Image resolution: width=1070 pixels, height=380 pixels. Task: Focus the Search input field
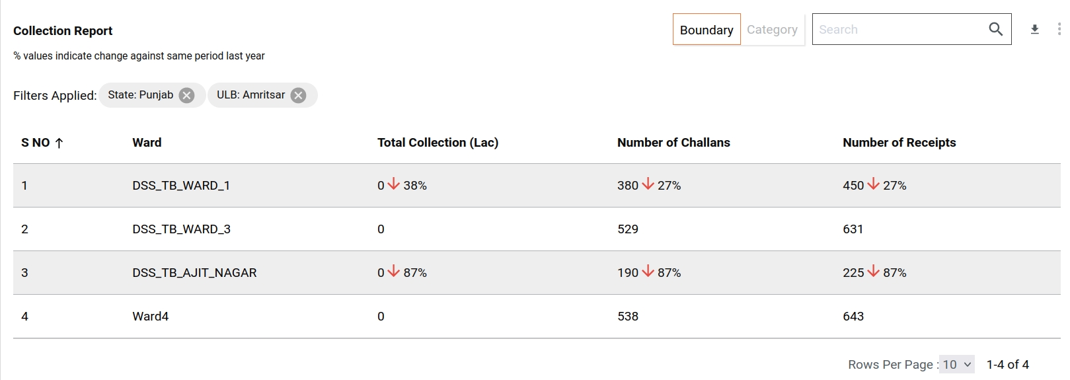(899, 30)
